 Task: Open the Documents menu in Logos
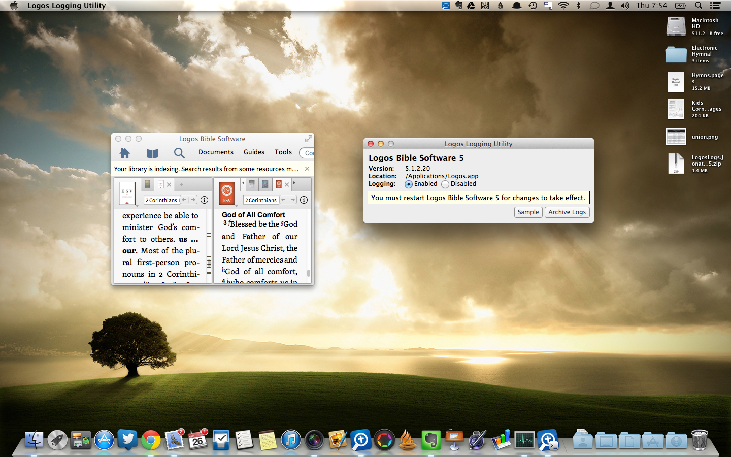pyautogui.click(x=216, y=152)
